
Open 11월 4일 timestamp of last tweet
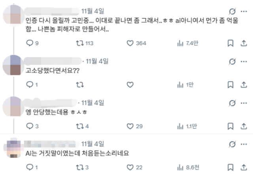click(93, 144)
